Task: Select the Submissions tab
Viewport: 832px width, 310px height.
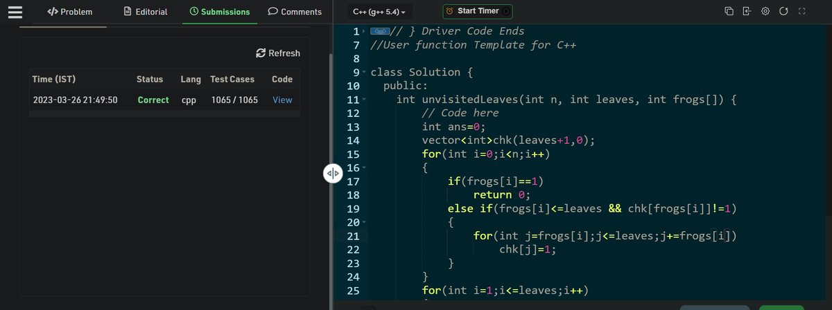Action: click(x=220, y=12)
